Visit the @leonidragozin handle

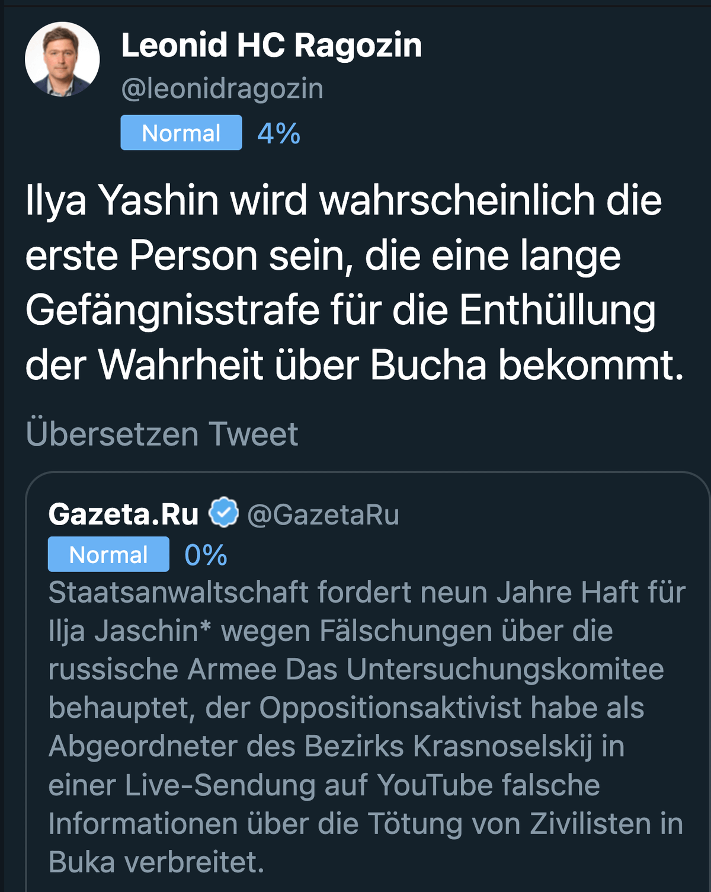click(x=222, y=89)
